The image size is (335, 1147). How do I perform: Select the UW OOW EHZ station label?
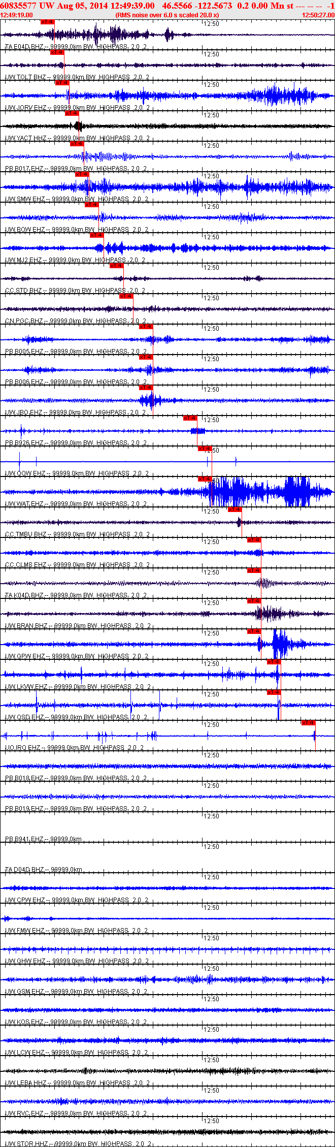click(x=77, y=473)
